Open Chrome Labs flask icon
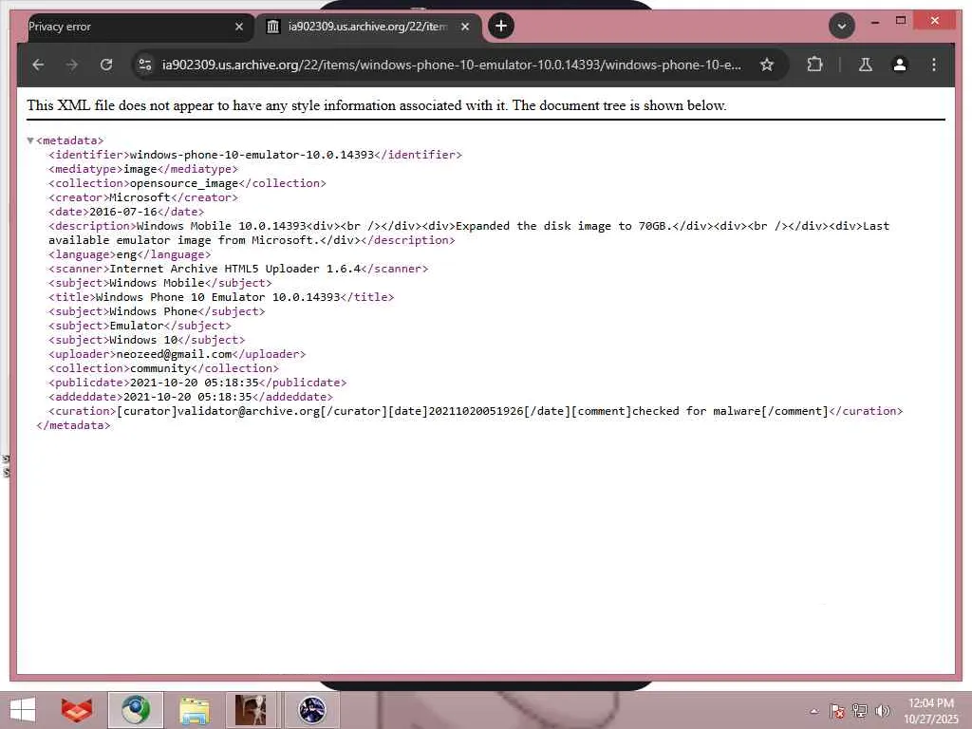 click(866, 65)
